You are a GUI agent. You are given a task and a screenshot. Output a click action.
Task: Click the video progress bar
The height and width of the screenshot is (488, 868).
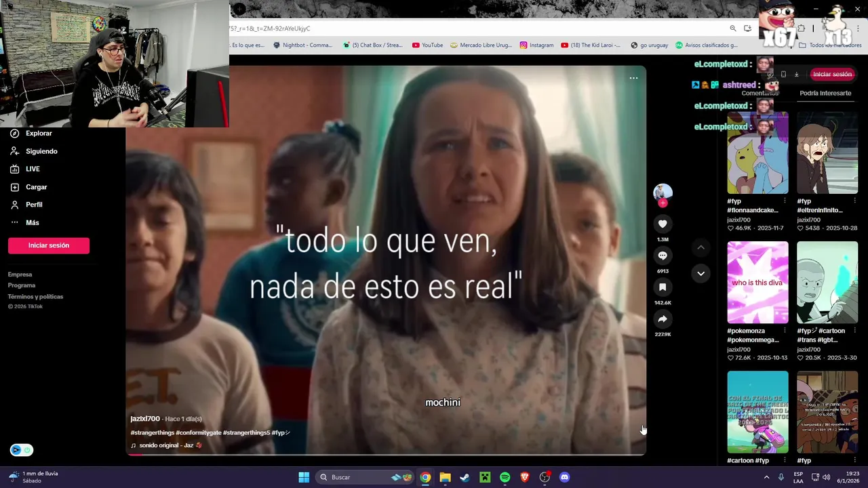point(386,454)
